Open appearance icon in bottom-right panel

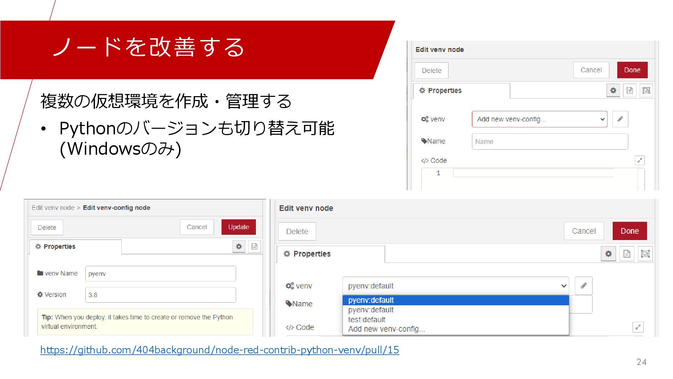click(x=645, y=254)
